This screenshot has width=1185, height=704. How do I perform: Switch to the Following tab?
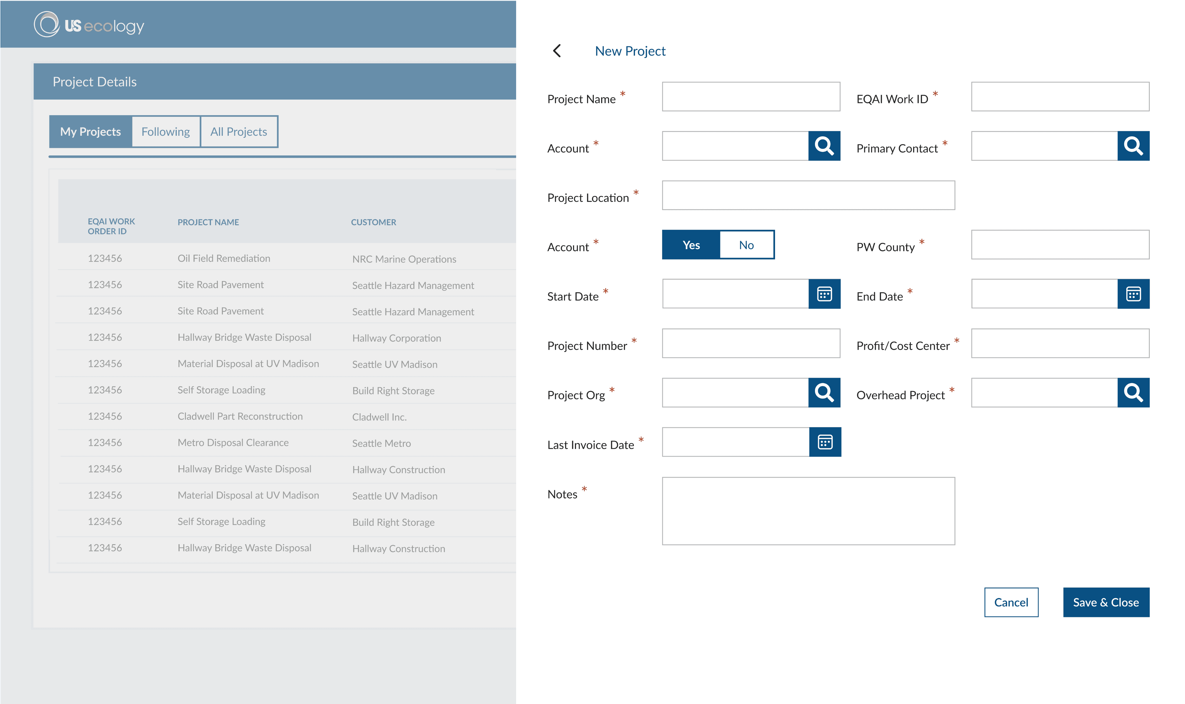click(x=165, y=131)
